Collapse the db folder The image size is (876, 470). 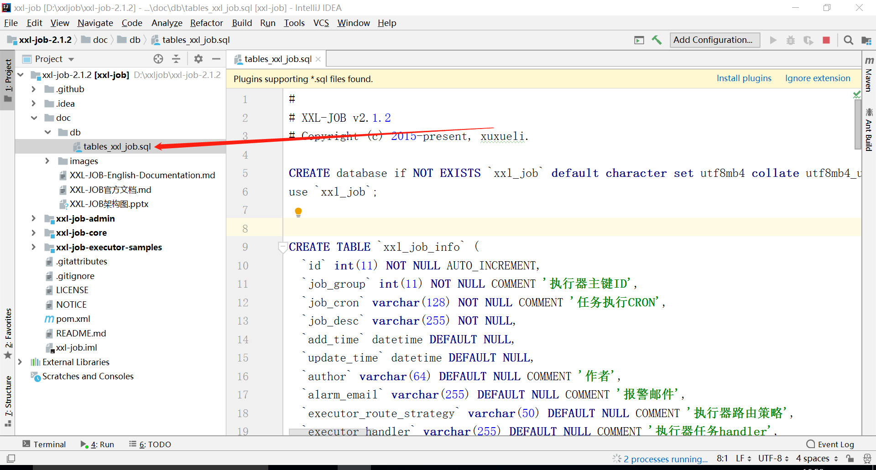48,132
